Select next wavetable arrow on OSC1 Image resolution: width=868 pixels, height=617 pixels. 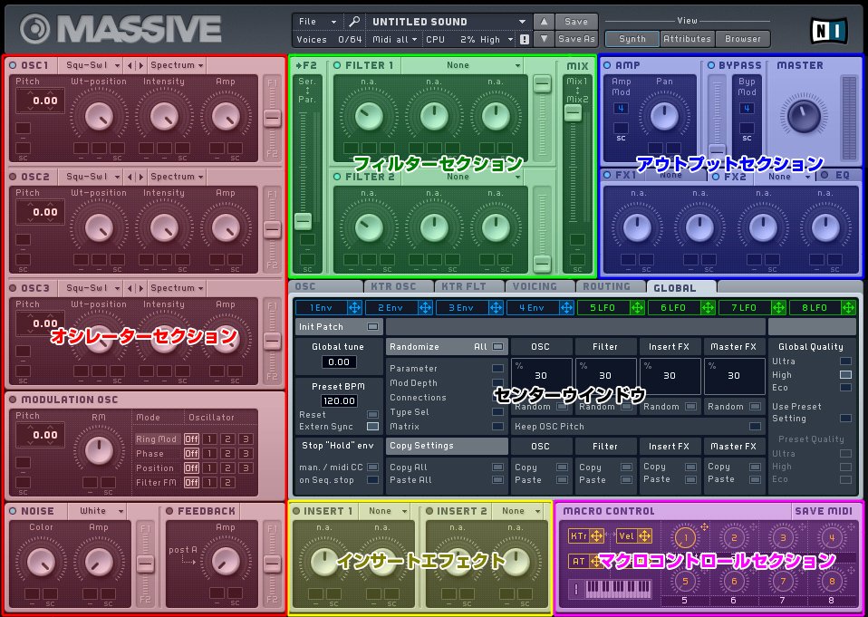[140, 65]
